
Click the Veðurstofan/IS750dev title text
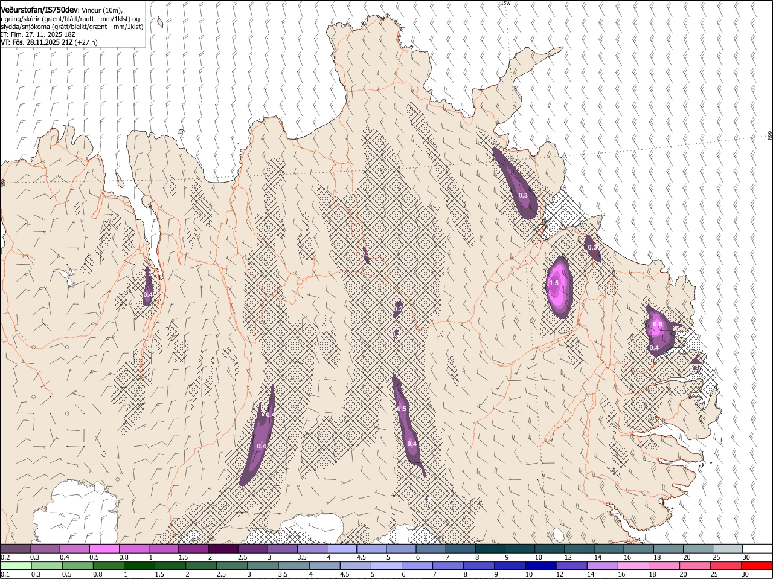click(x=39, y=10)
